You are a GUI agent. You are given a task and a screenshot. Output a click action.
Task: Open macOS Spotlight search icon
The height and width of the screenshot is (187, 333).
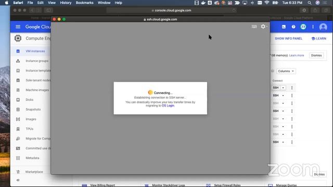(x=310, y=3)
